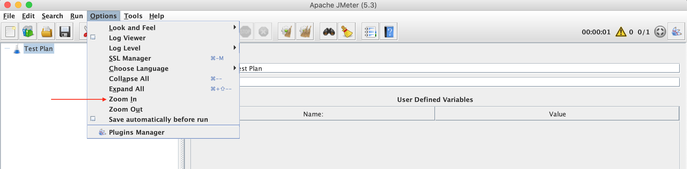This screenshot has height=169, width=687.
Task: Toggle the Log Viewer checkbox
Action: [93, 38]
